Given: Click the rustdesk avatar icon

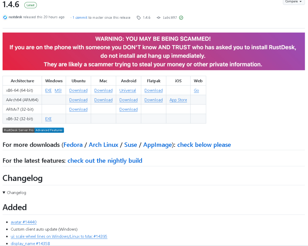Looking at the screenshot, I should pos(5,17).
